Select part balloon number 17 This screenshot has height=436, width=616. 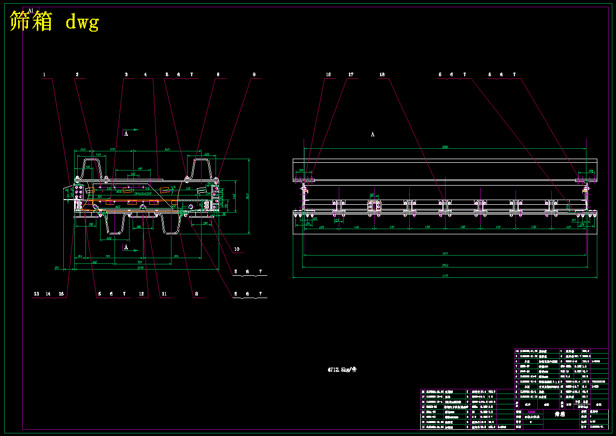coord(351,74)
